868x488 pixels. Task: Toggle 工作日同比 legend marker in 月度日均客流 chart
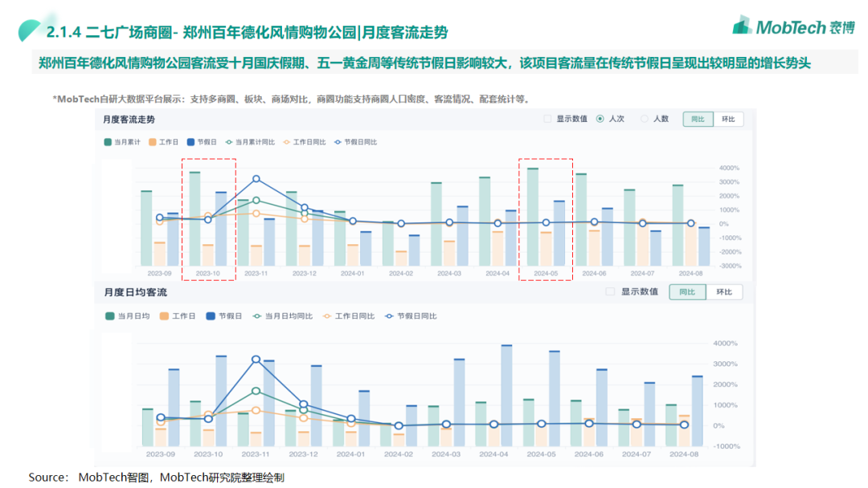(327, 316)
